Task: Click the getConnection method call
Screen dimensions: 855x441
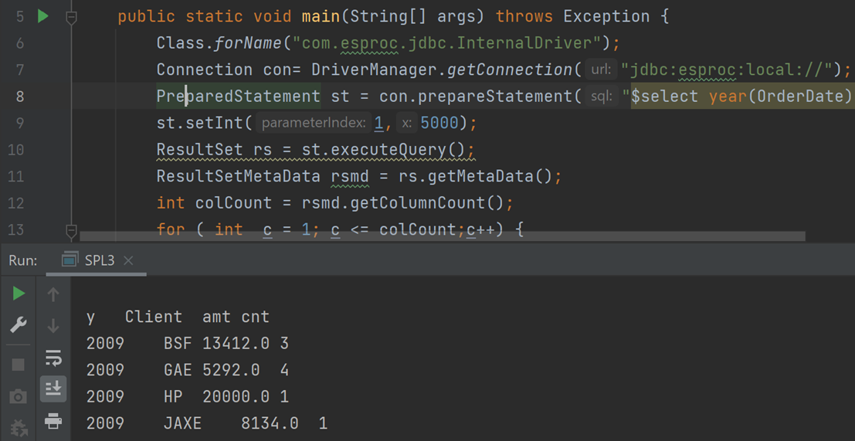Action: coord(511,70)
